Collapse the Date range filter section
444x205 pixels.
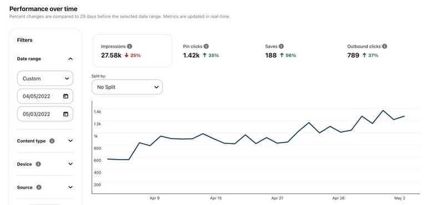click(x=70, y=59)
